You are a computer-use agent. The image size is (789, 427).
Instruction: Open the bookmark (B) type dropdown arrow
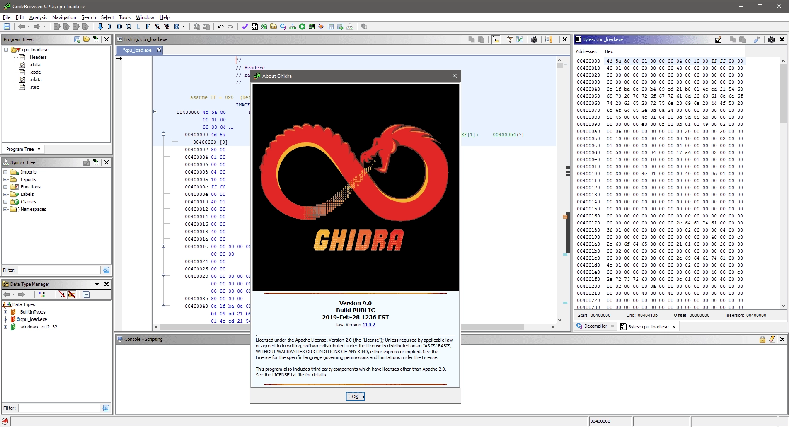184,27
